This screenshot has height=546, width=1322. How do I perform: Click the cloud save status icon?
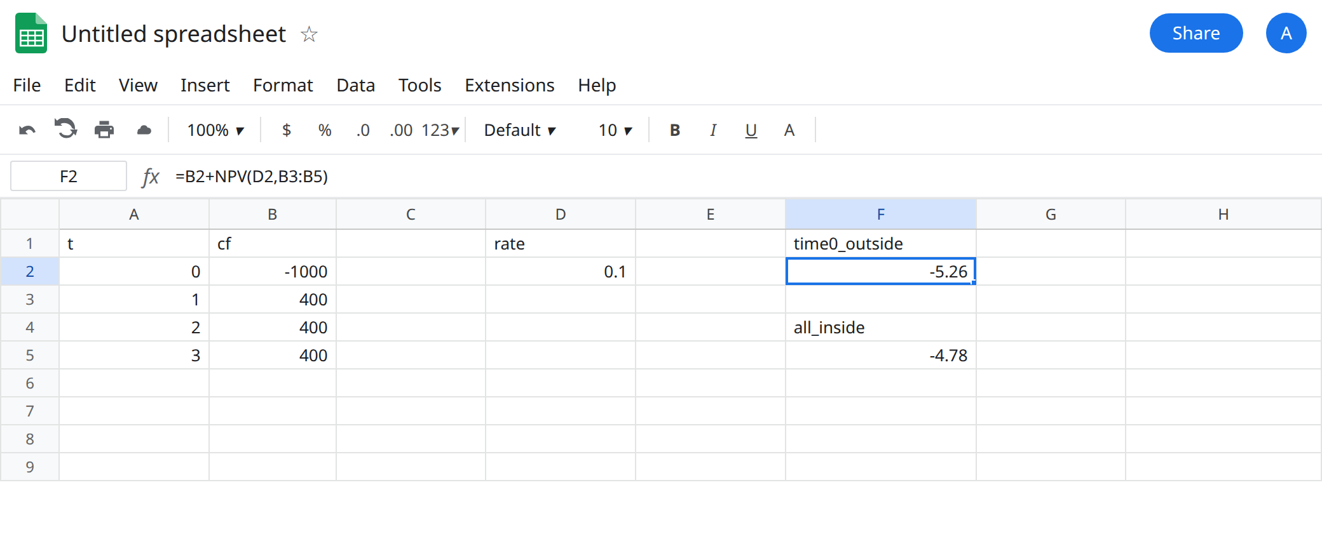(x=144, y=130)
